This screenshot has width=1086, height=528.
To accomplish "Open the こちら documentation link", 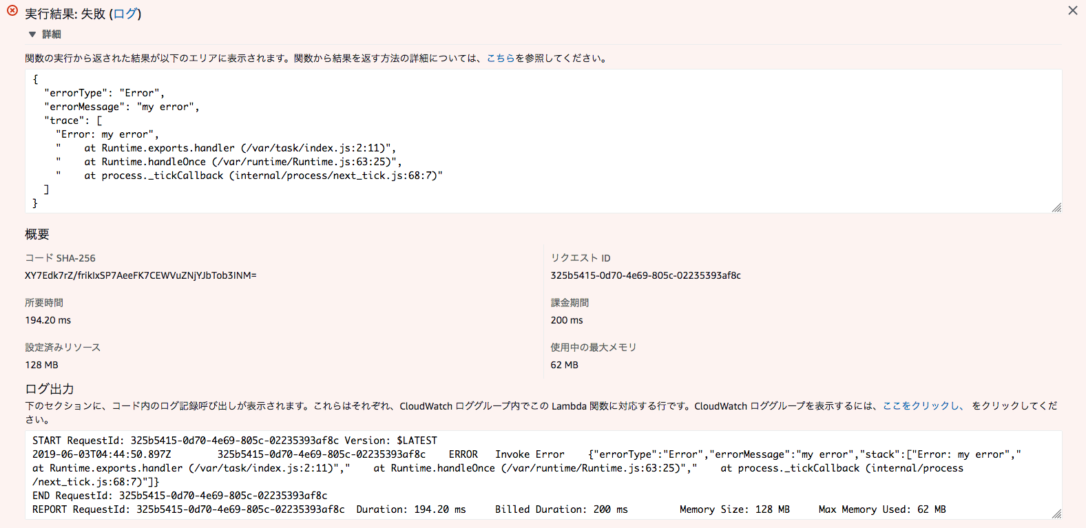I will coord(501,59).
